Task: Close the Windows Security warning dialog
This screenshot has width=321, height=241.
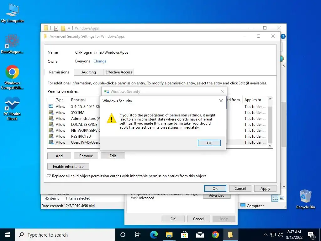Action: coord(221,101)
